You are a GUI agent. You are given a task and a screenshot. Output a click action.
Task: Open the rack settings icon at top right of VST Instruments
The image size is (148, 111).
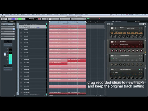144,24
